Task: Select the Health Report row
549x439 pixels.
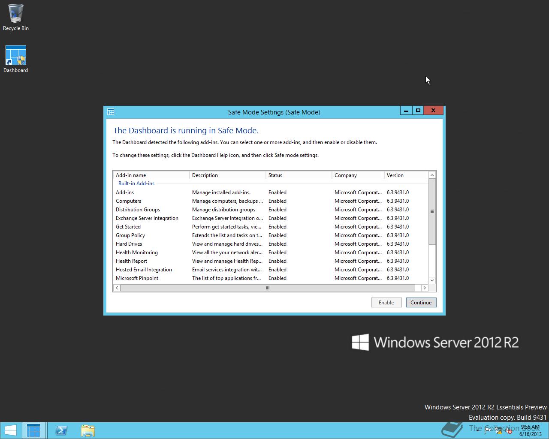Action: coord(271,261)
